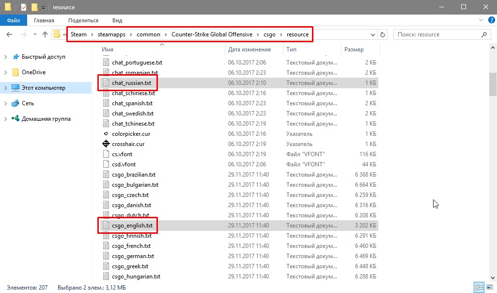
Task: Go up one folder level
Action: point(45,34)
